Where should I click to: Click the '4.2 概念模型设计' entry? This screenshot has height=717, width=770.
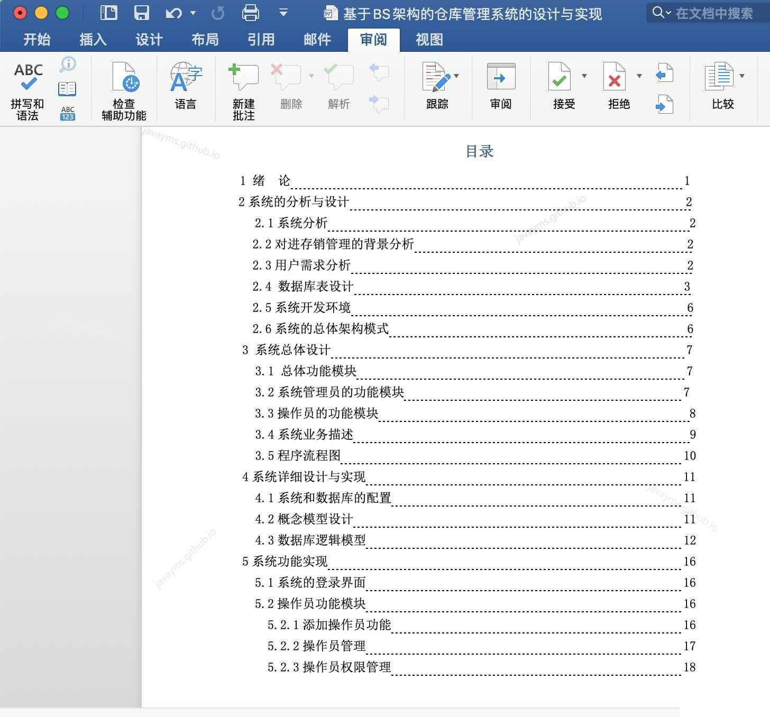point(475,519)
